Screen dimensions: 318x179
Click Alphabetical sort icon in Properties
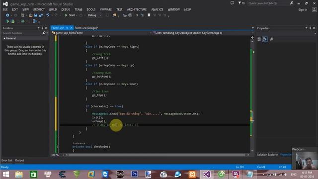[265, 39]
